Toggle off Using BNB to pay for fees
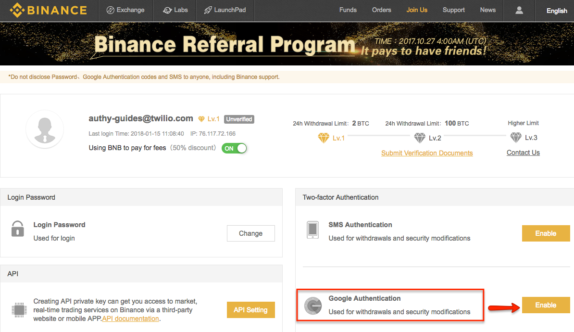Image resolution: width=574 pixels, height=332 pixels. click(x=234, y=148)
